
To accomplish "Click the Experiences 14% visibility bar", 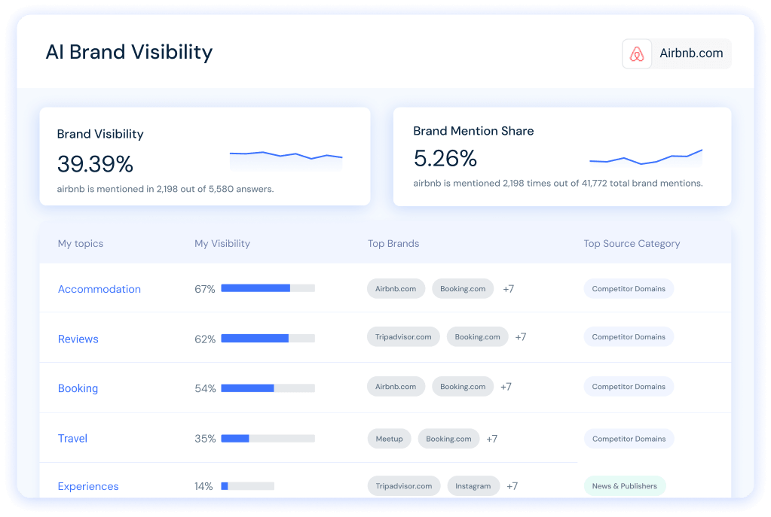I will tap(248, 486).
